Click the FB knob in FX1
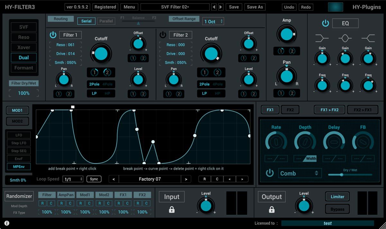This screenshot has width=386, height=229. (x=363, y=141)
